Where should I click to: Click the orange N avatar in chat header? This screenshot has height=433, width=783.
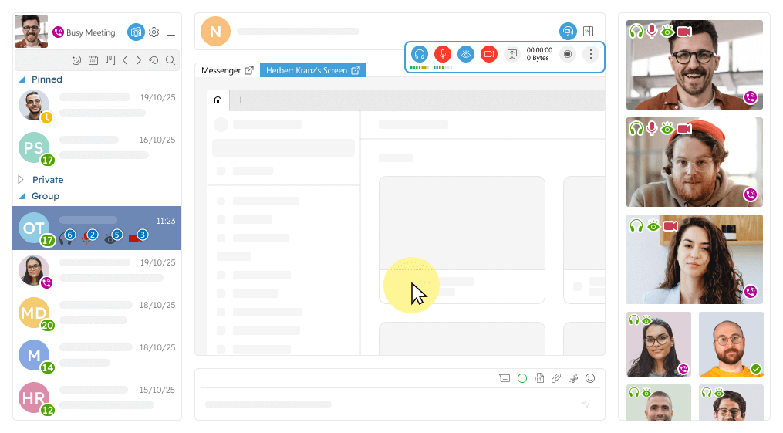(x=215, y=32)
